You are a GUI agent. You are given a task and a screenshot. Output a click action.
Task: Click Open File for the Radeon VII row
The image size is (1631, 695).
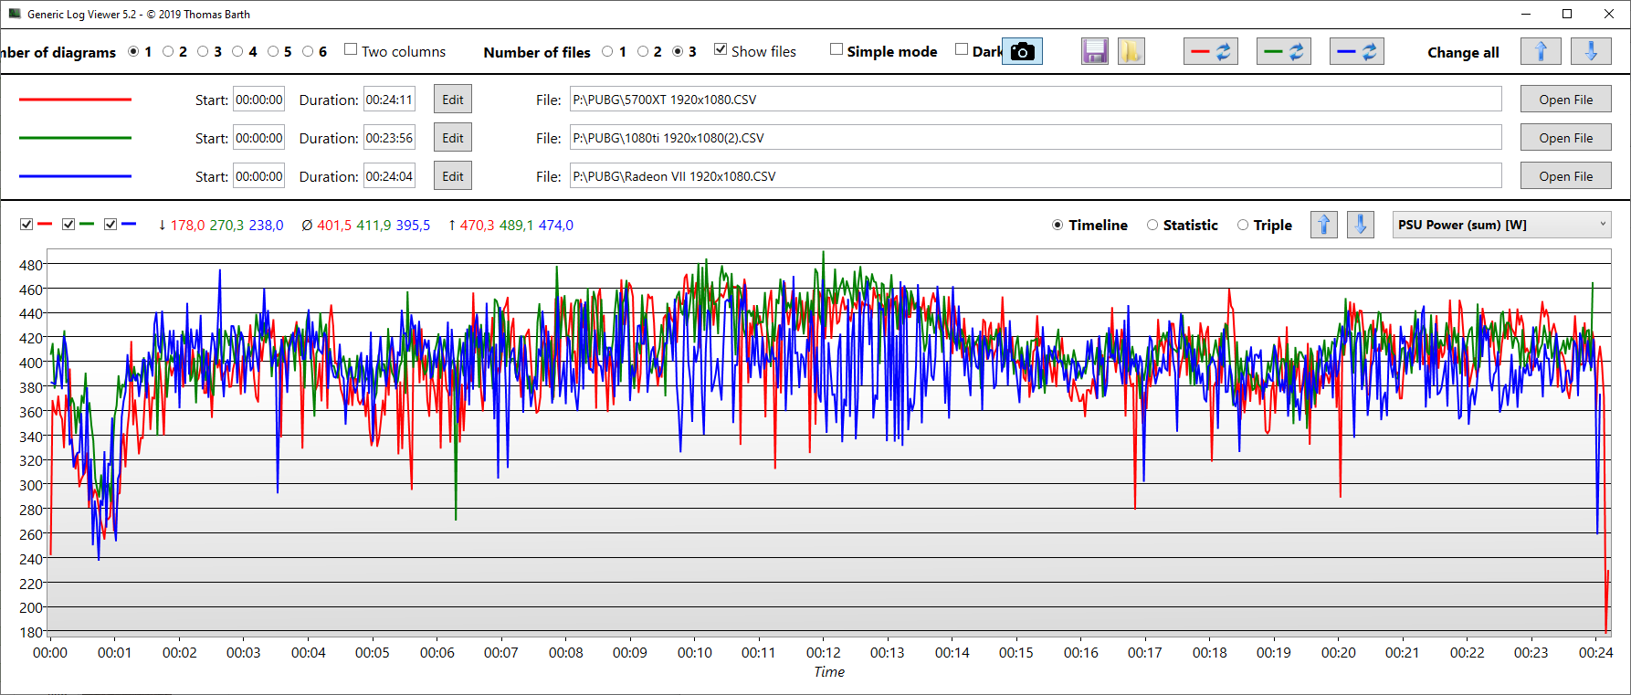[1565, 176]
